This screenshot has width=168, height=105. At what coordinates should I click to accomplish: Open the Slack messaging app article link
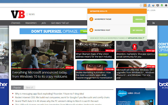coord(49,93)
